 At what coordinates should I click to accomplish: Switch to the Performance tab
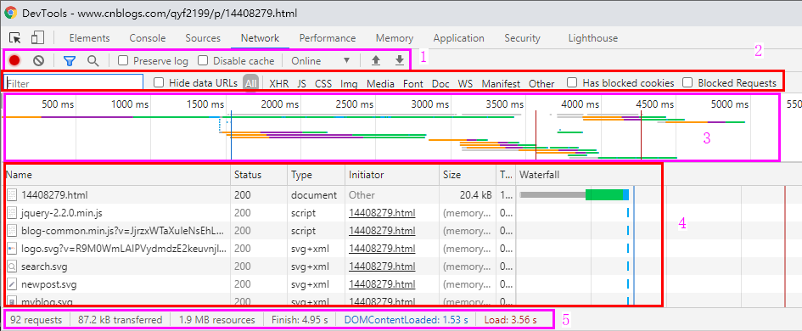click(328, 38)
